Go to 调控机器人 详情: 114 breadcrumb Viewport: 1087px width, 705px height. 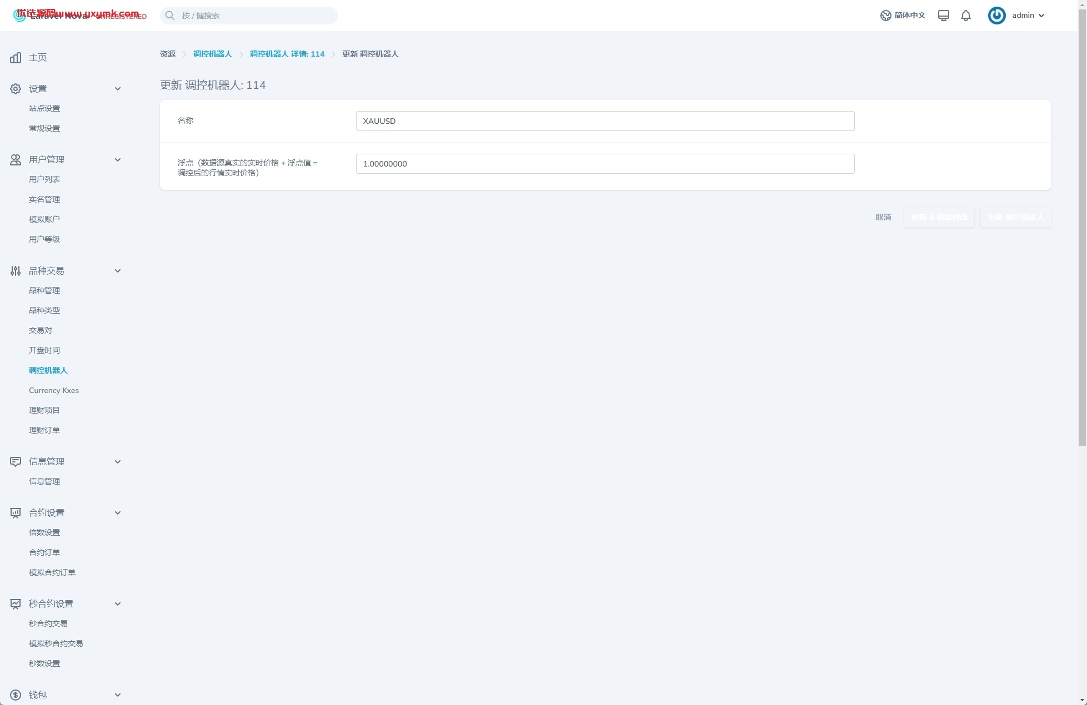pyautogui.click(x=287, y=54)
